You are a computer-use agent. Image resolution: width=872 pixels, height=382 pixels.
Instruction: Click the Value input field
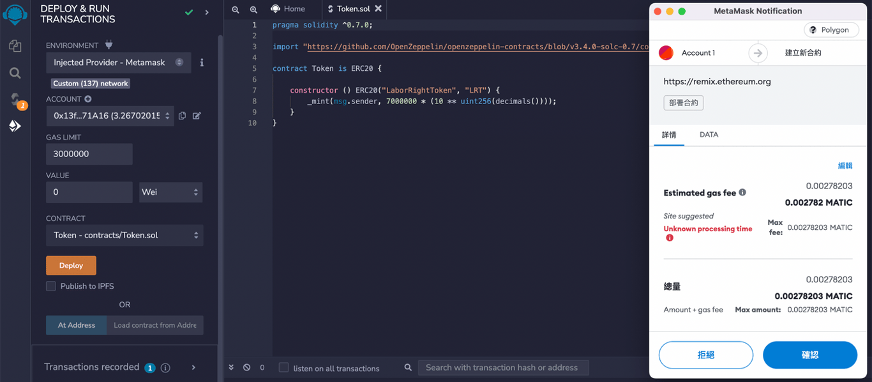click(89, 192)
